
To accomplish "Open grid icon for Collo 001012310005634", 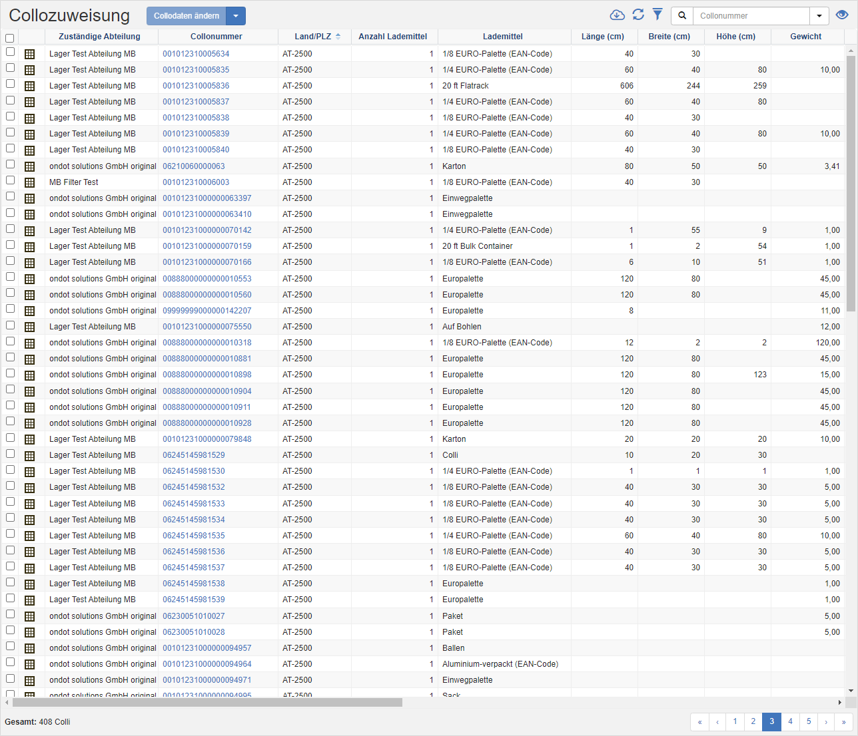I will click(x=29, y=54).
